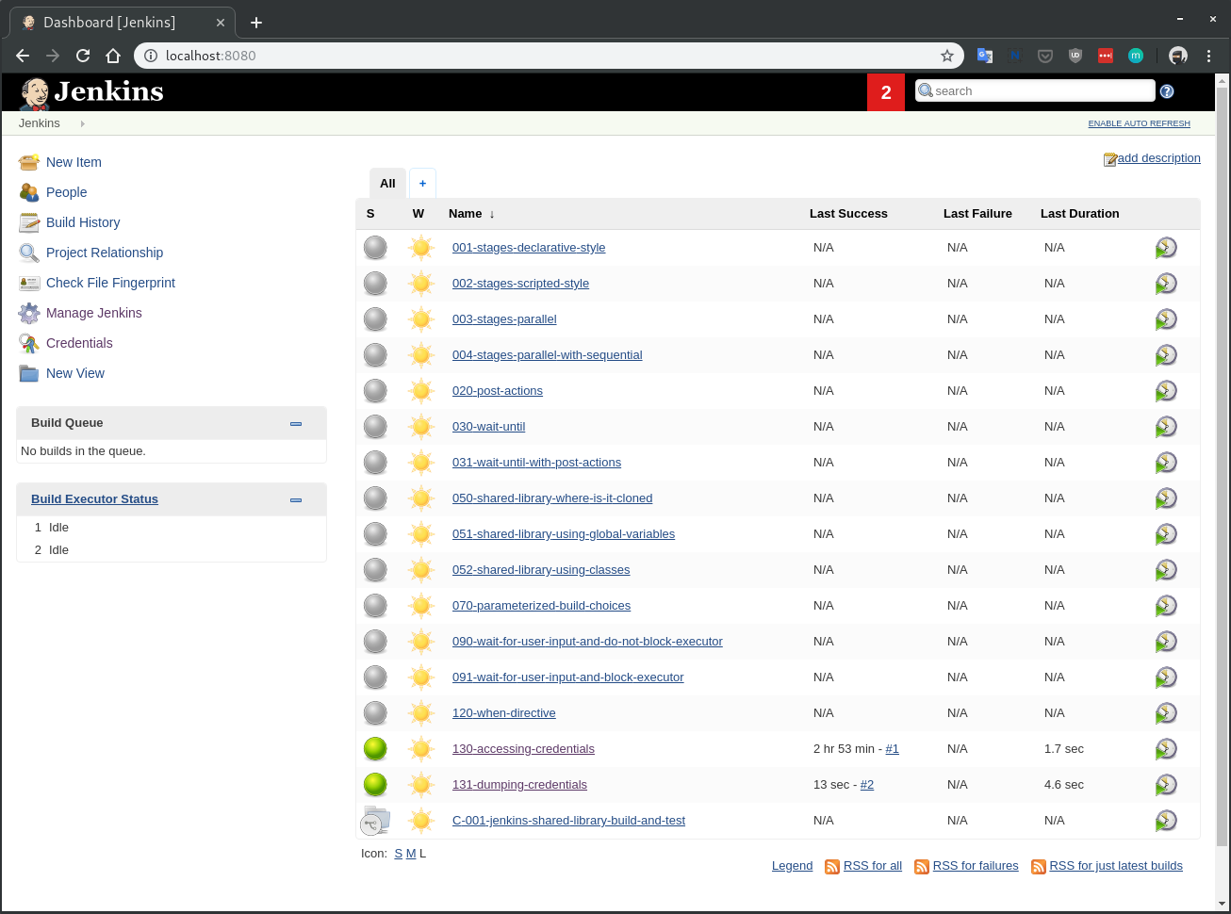The image size is (1231, 914).
Task: Schedule a build for 131-dumping-credentials
Action: click(x=1166, y=785)
